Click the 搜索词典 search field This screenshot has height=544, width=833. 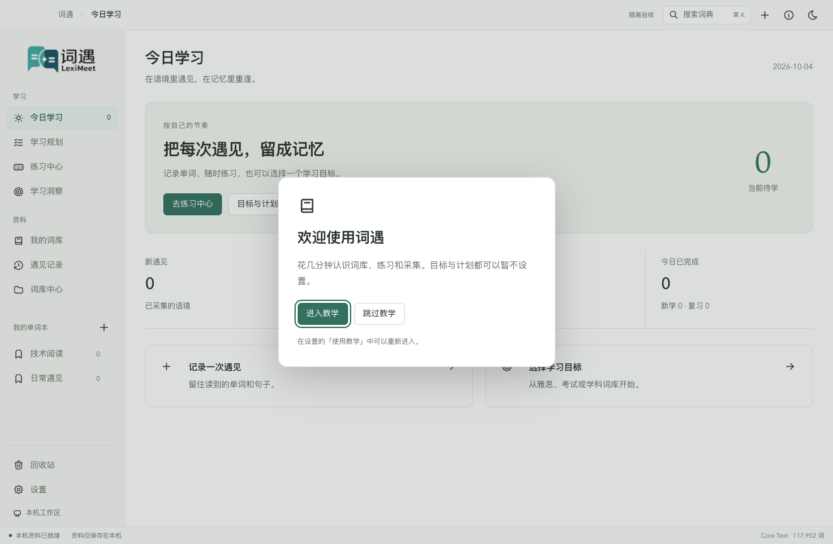tap(706, 14)
